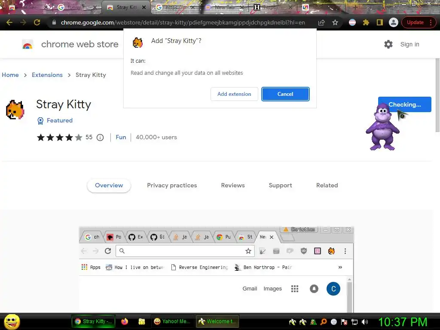
Task: Click the star rating row
Action: [x=59, y=137]
